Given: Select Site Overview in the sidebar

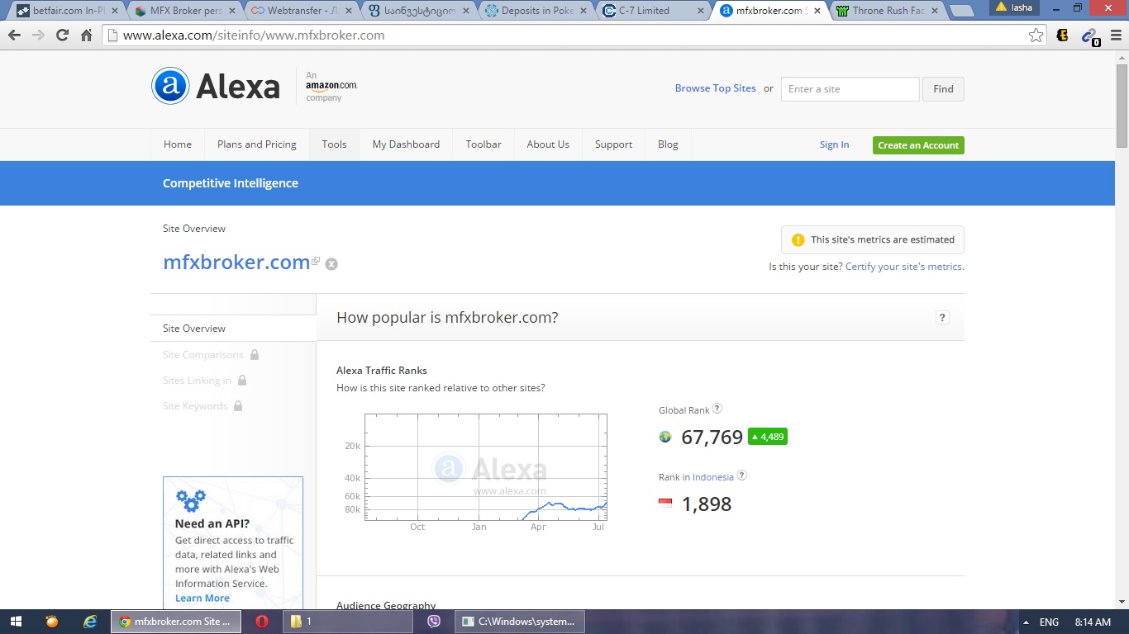Looking at the screenshot, I should 233,329.
